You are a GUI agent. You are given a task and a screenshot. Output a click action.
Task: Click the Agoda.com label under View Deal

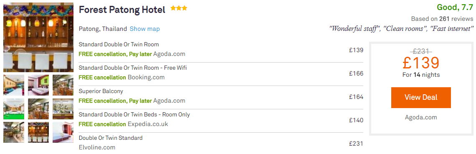[421, 117]
